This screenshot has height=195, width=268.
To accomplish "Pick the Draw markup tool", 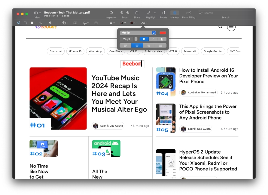I will click(x=50, y=23).
